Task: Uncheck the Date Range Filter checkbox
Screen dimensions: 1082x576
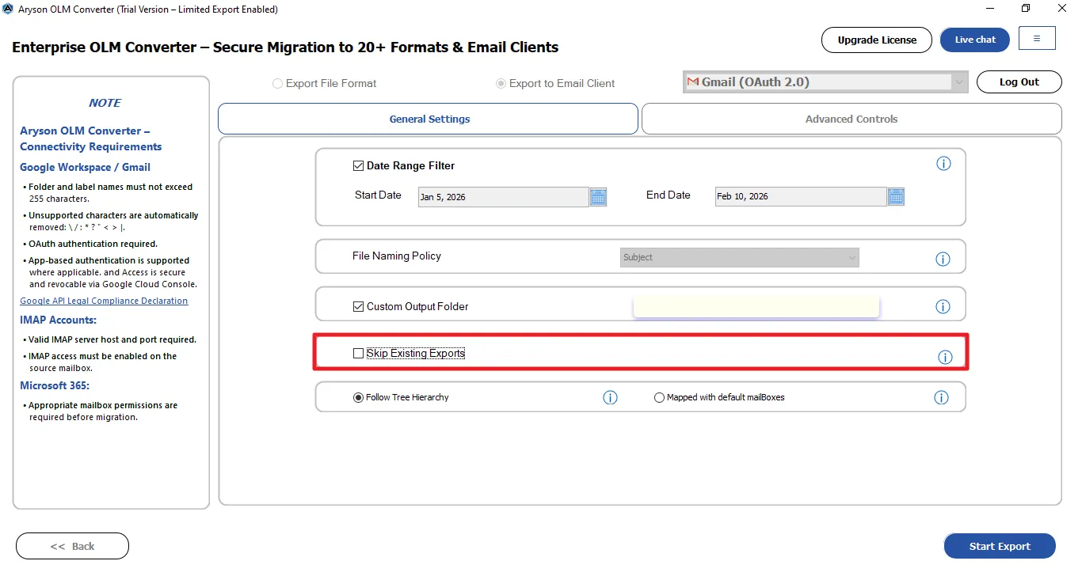Action: [x=358, y=166]
